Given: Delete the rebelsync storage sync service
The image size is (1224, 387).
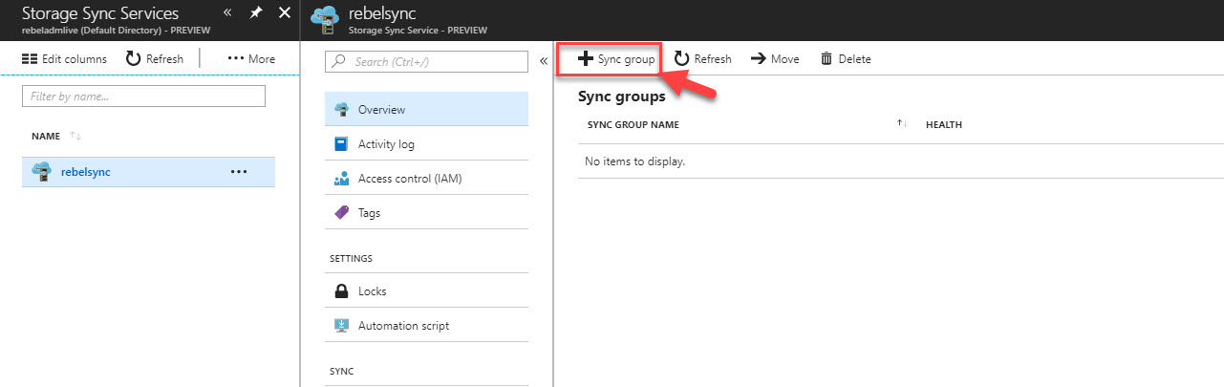Looking at the screenshot, I should click(846, 59).
